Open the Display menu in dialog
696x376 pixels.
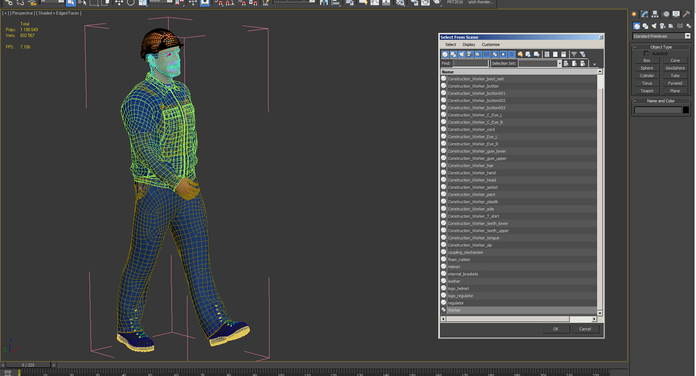point(468,45)
